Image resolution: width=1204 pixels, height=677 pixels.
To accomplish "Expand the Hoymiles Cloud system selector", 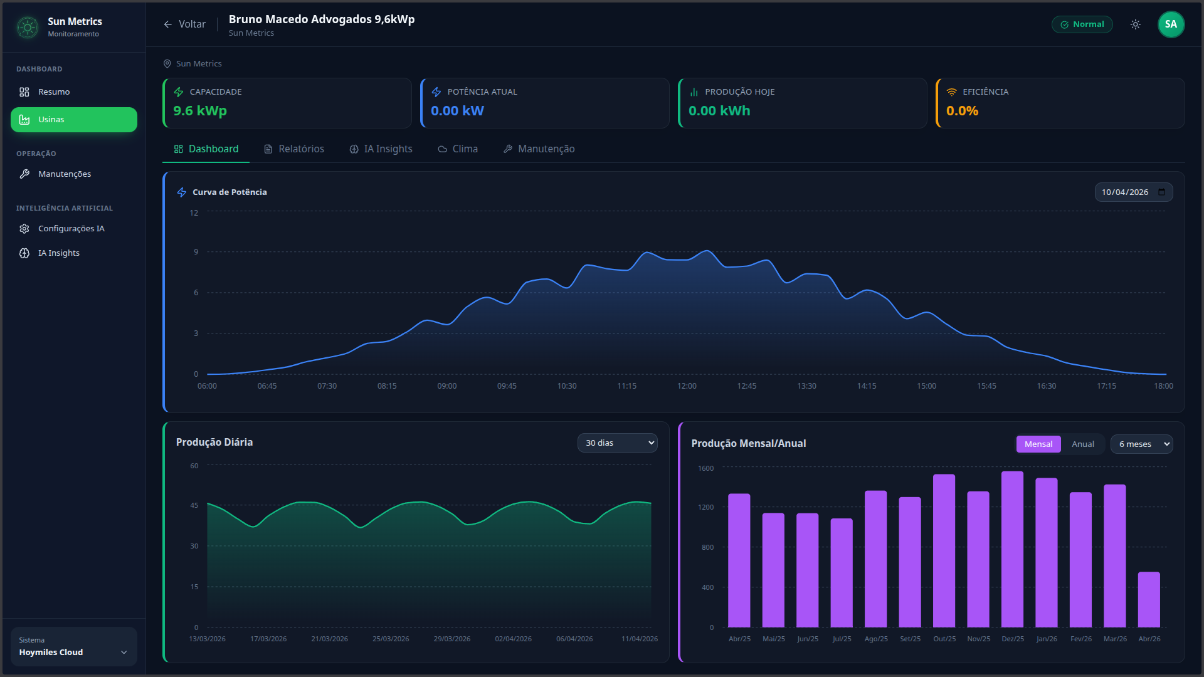I will [73, 646].
